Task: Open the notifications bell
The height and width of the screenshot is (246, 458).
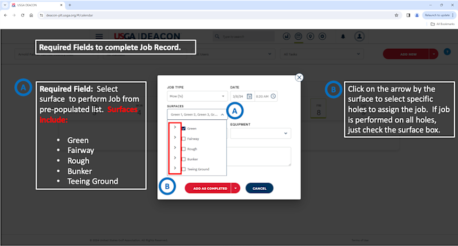Action: point(343,37)
